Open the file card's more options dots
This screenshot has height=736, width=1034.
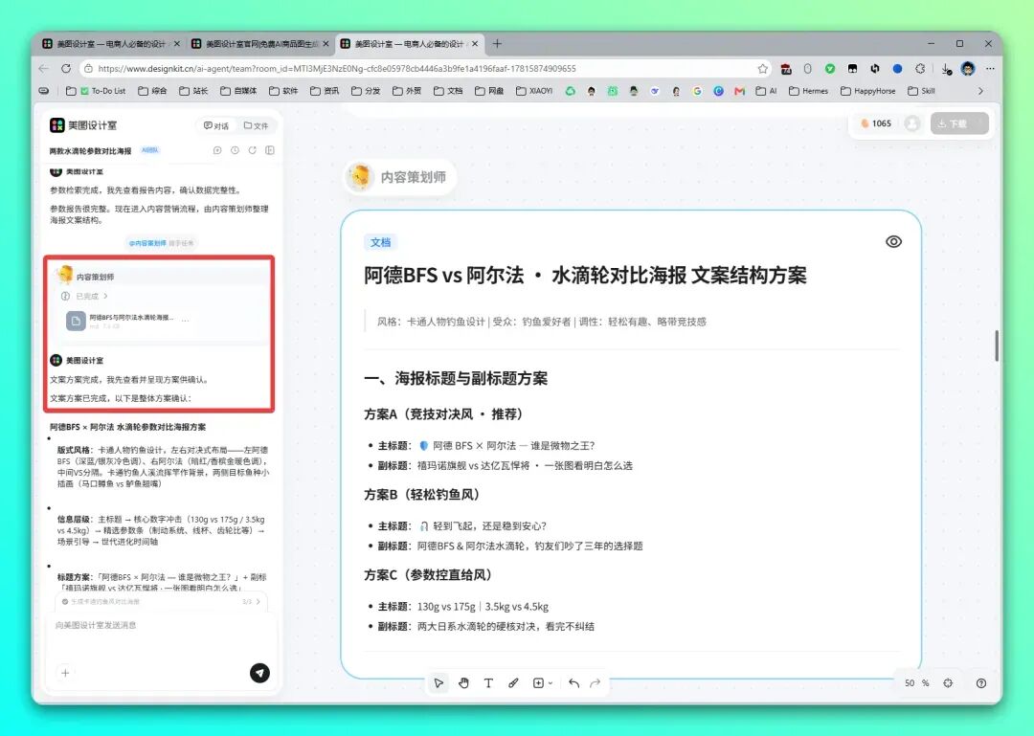[x=186, y=322]
